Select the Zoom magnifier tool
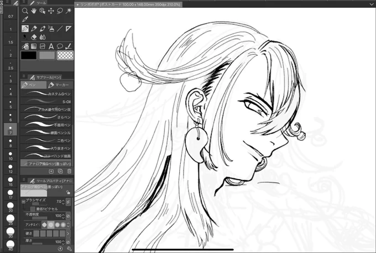 click(25, 11)
